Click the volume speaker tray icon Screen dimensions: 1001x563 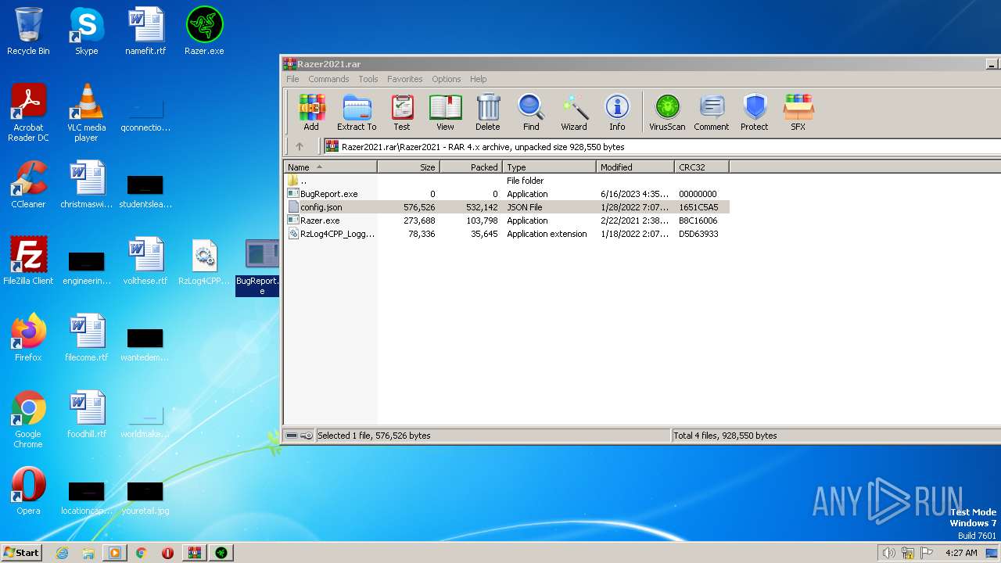(x=888, y=553)
